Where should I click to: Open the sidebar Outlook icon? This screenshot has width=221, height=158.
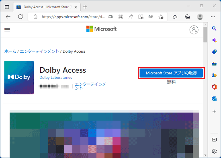tap(214, 98)
